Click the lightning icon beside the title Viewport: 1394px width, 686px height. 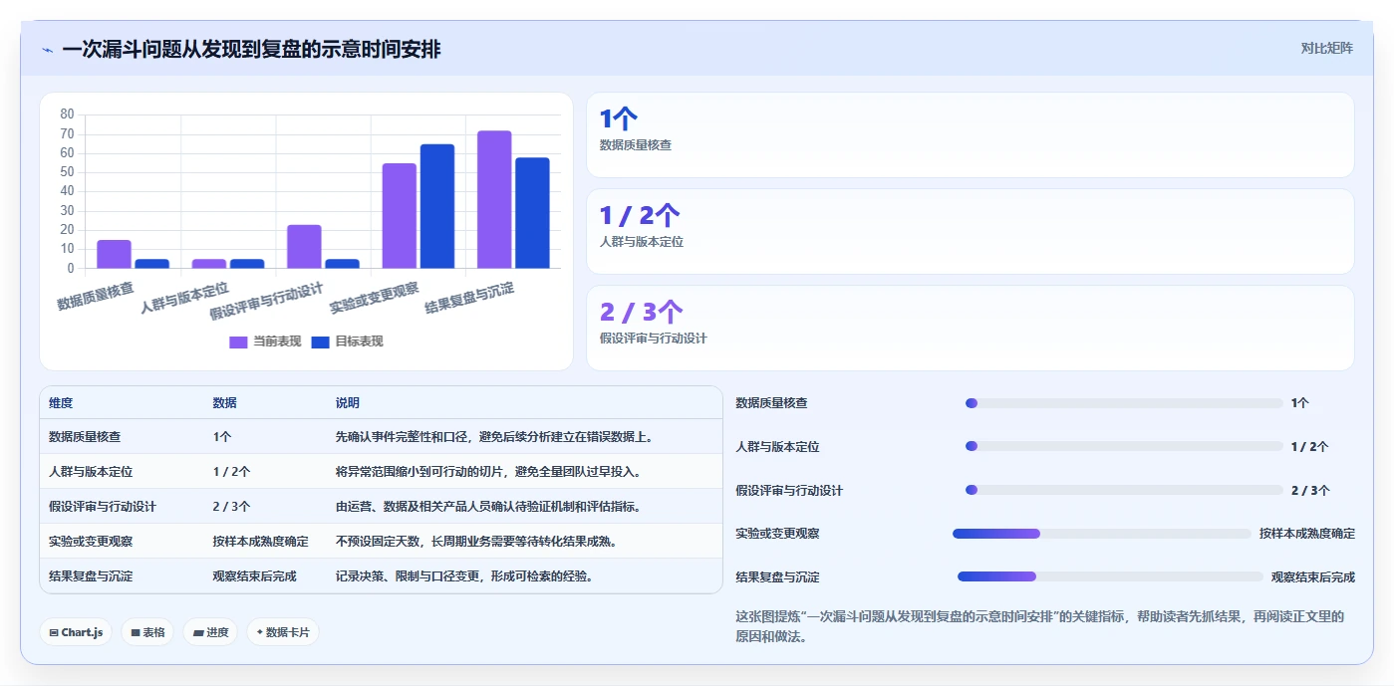click(48, 50)
